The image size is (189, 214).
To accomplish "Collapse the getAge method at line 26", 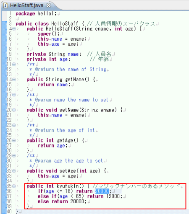I will 14,140.
